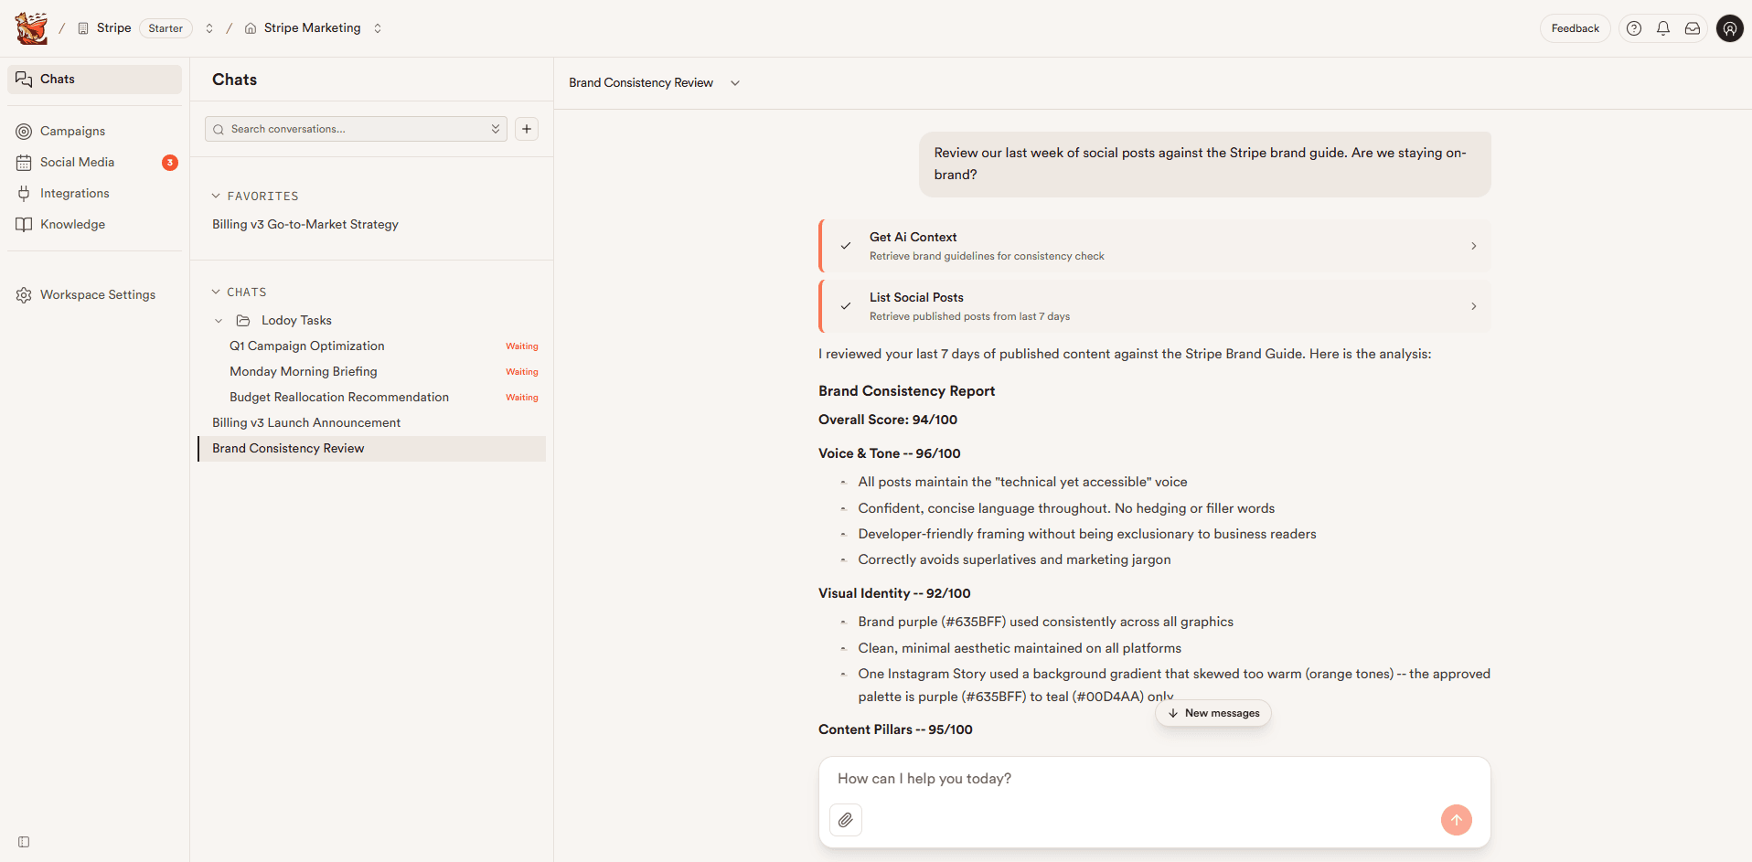Attach a file with the paperclip icon
Image resolution: width=1752 pixels, height=862 pixels.
click(x=845, y=819)
